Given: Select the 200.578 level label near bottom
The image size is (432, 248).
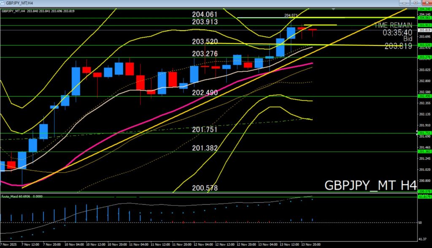Looking at the screenshot, I should tap(205, 188).
